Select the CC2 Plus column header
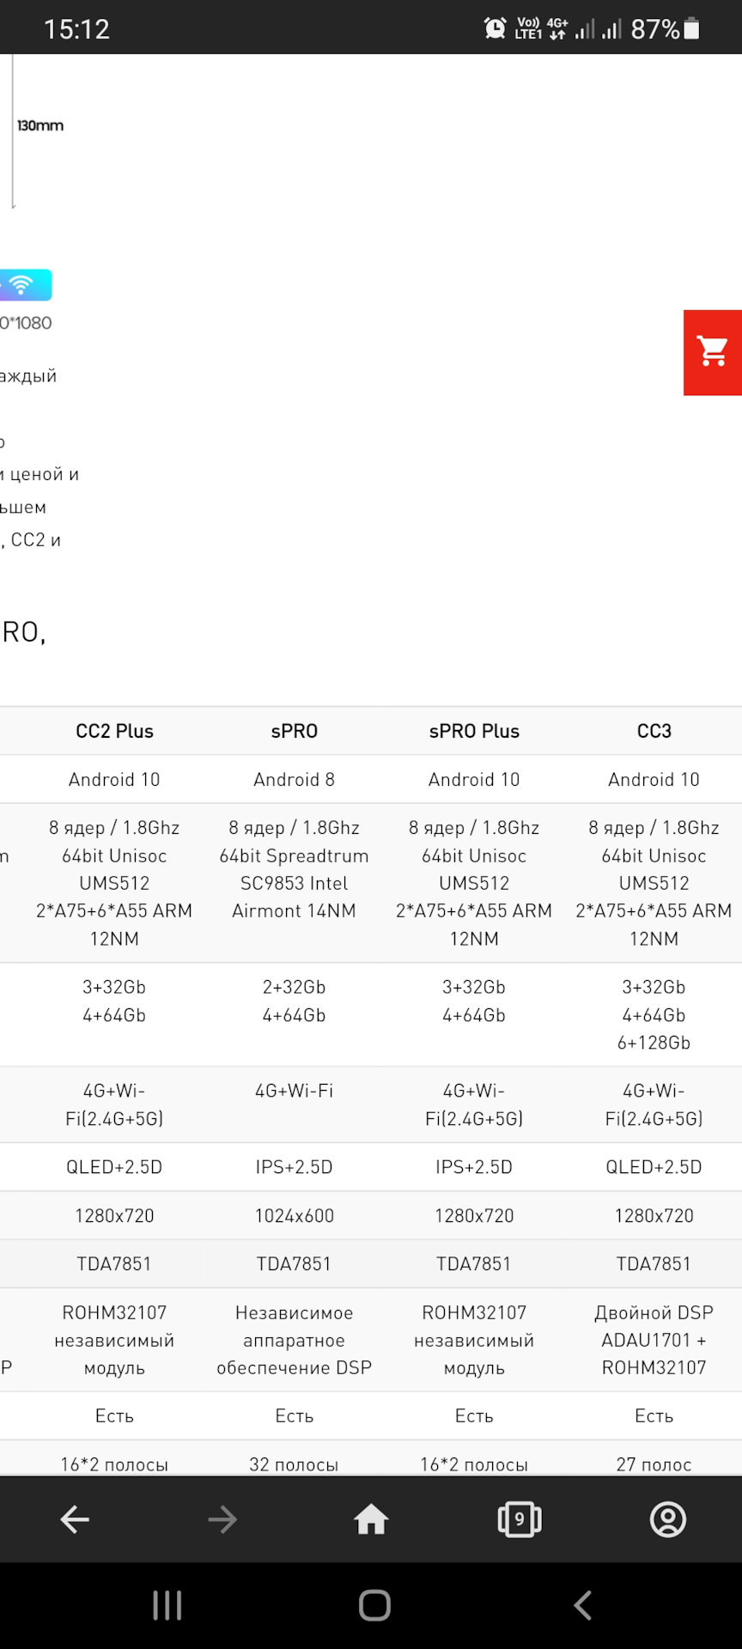The image size is (742, 1649). (x=114, y=731)
